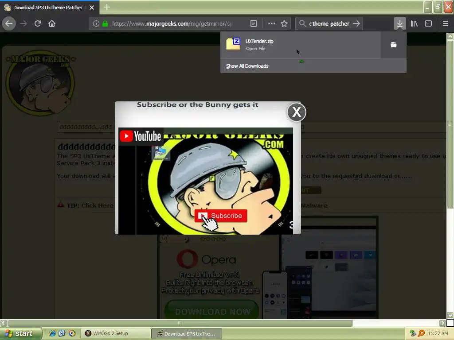
Task: Click the red warning triangle icon
Action: 60,205
